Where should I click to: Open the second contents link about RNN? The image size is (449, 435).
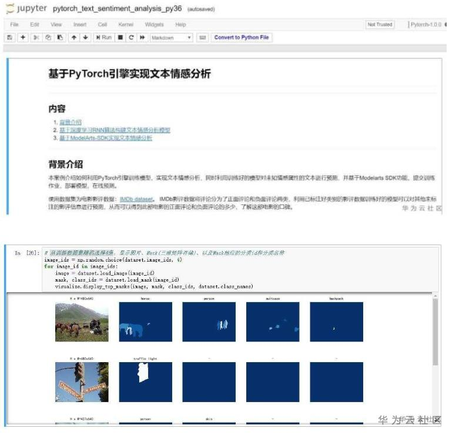[x=115, y=130]
